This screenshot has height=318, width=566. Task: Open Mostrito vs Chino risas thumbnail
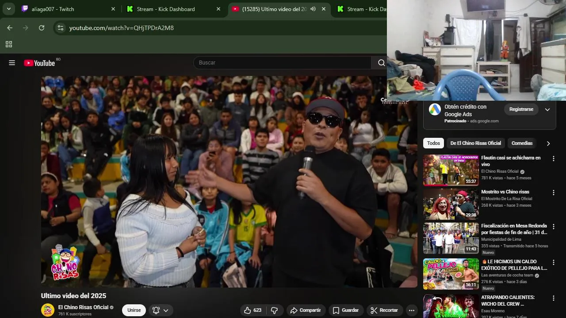[x=451, y=204]
